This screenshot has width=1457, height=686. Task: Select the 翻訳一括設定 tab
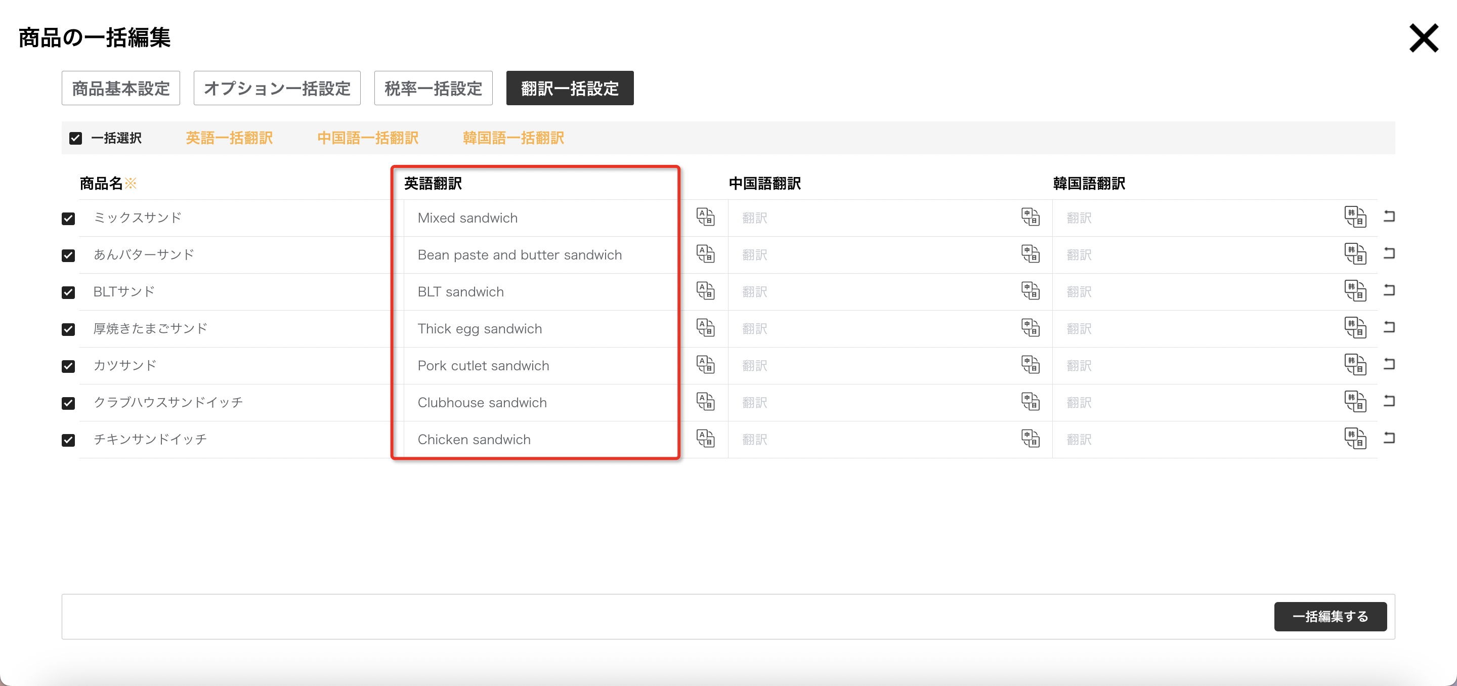coord(570,88)
